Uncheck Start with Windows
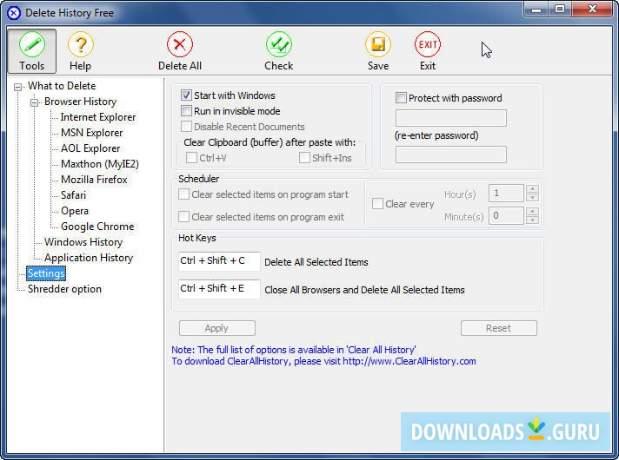619x460 pixels. [186, 95]
